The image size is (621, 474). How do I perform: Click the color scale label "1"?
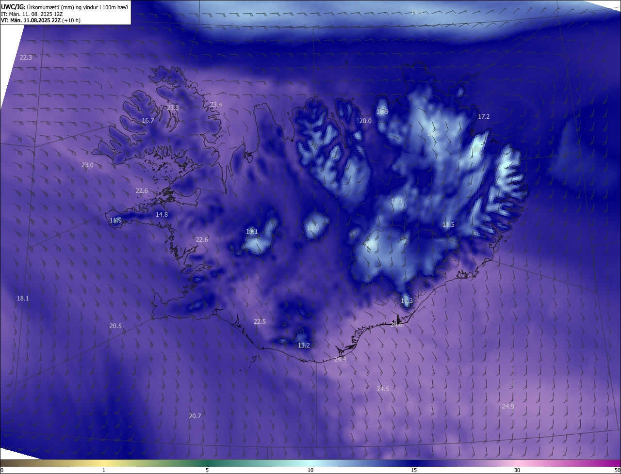(x=104, y=470)
